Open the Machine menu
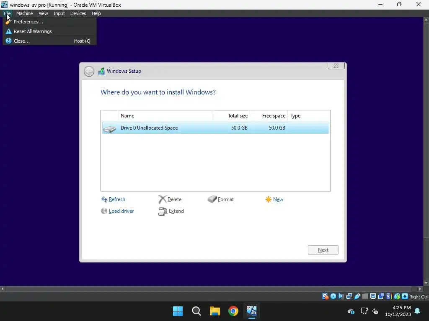 click(x=25, y=13)
